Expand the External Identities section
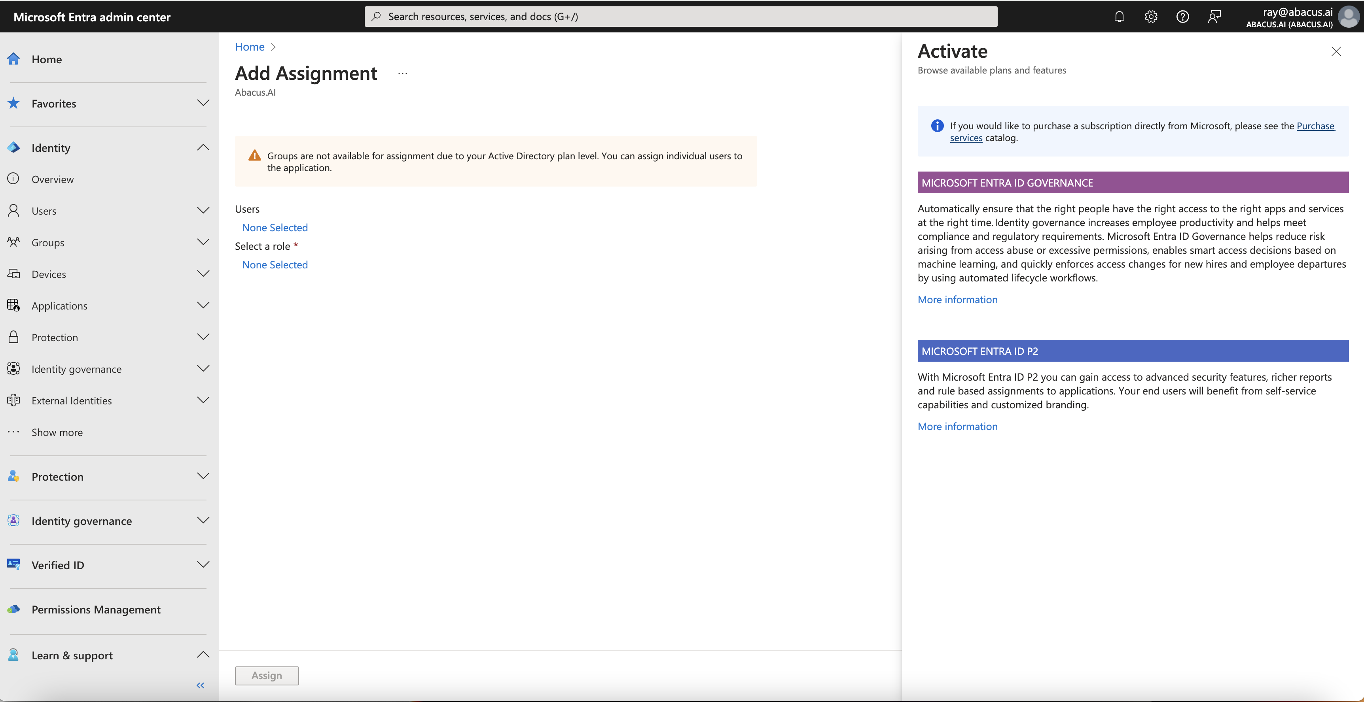This screenshot has height=702, width=1364. pyautogui.click(x=203, y=400)
